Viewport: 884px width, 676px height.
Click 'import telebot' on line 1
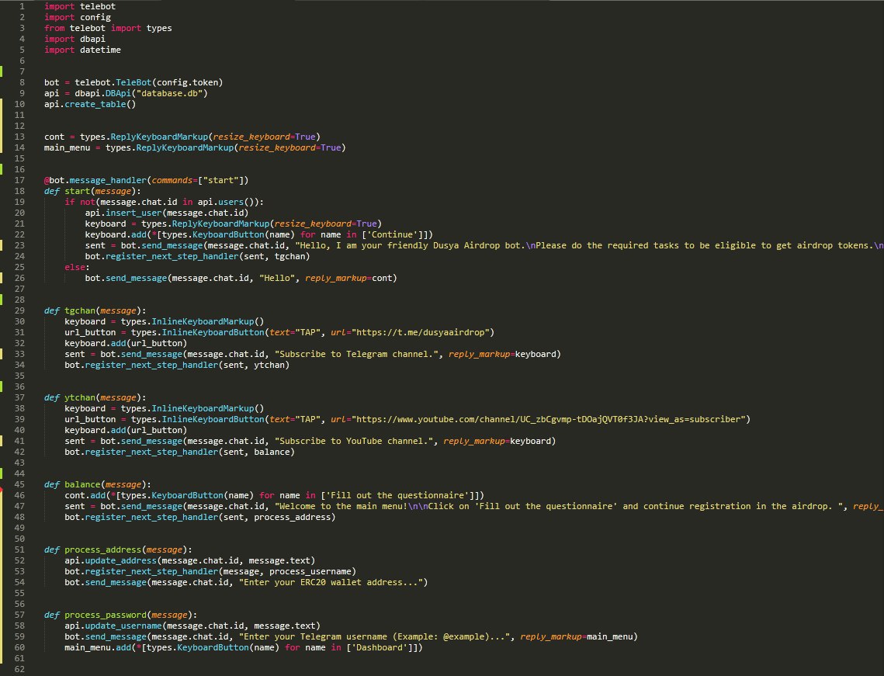[x=79, y=6]
